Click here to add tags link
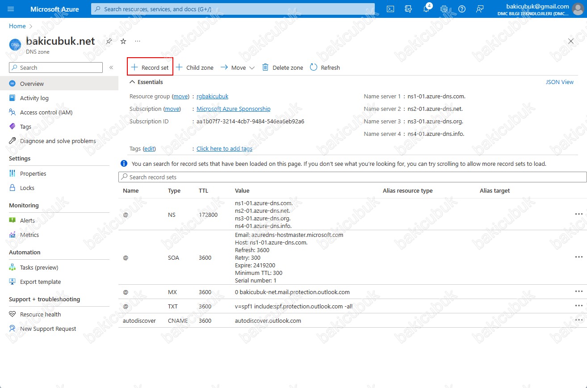Image resolution: width=587 pixels, height=388 pixels. [x=224, y=149]
